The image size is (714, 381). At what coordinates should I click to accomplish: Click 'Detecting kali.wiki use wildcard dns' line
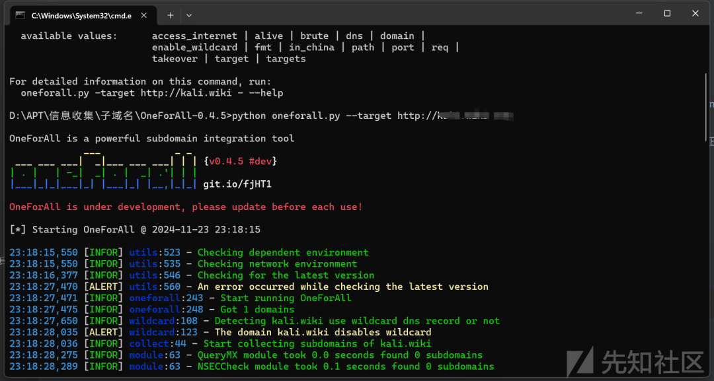(x=358, y=320)
